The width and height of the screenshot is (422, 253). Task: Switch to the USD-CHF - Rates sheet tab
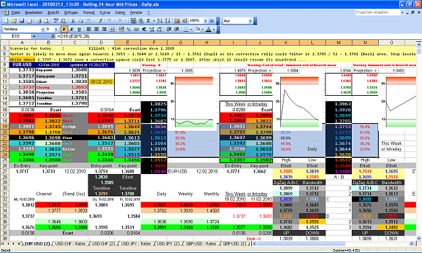(x=70, y=244)
